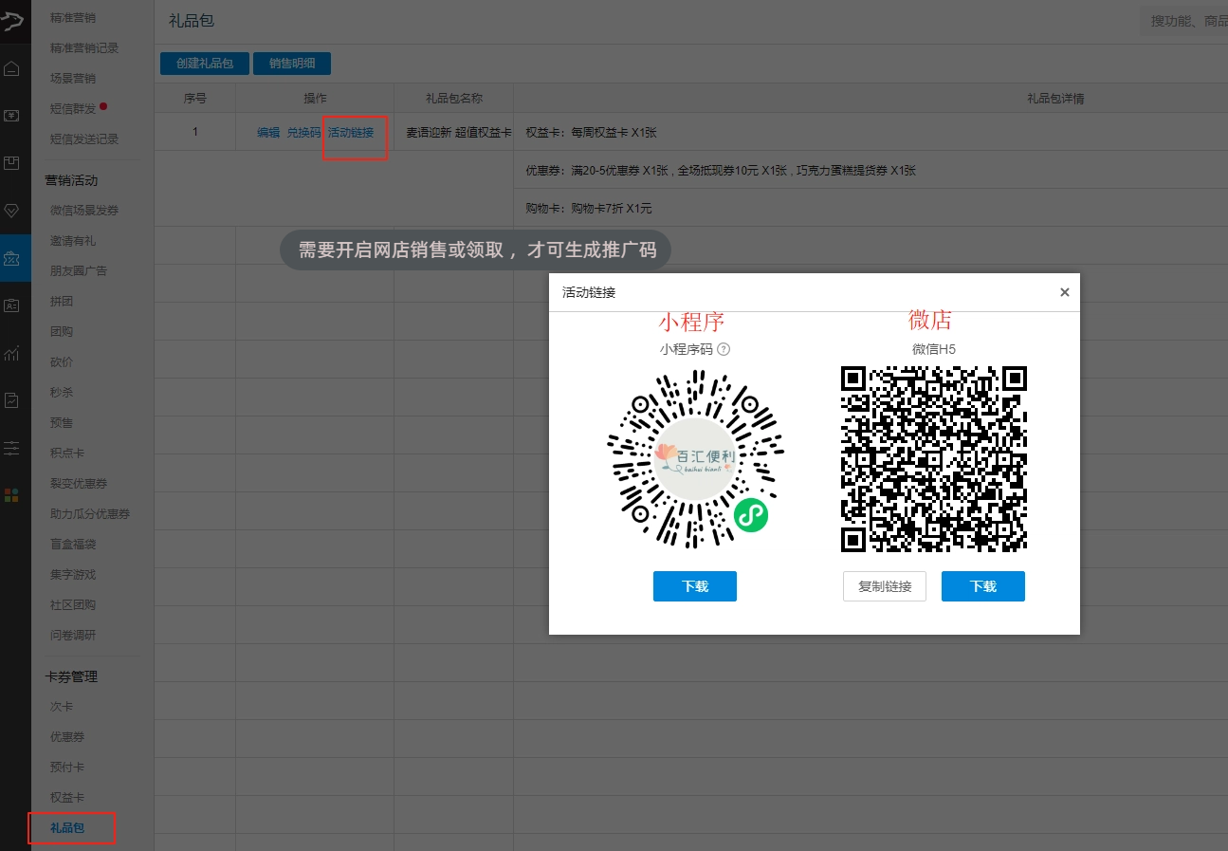Open 集字游戏 in the sidebar

[x=73, y=574]
